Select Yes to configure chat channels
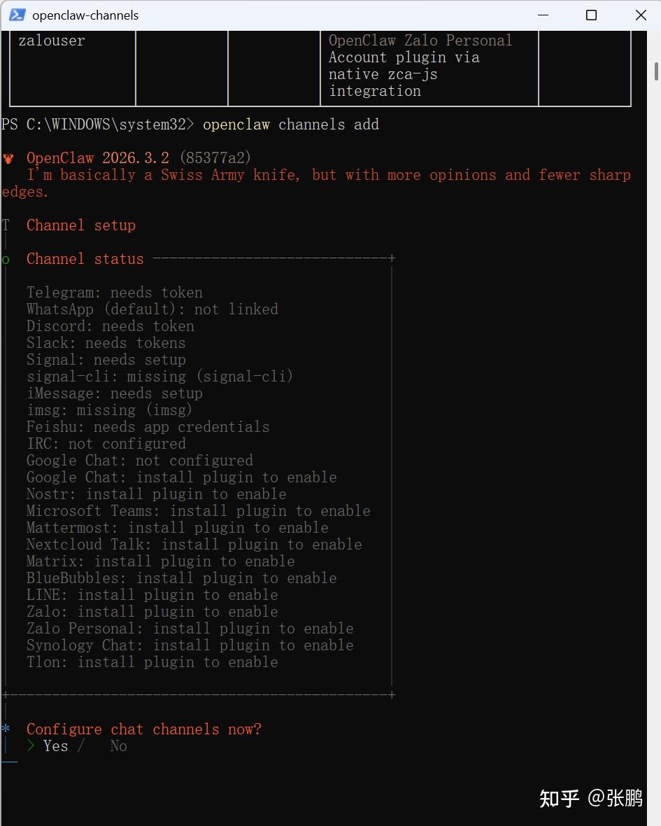 pyautogui.click(x=55, y=746)
